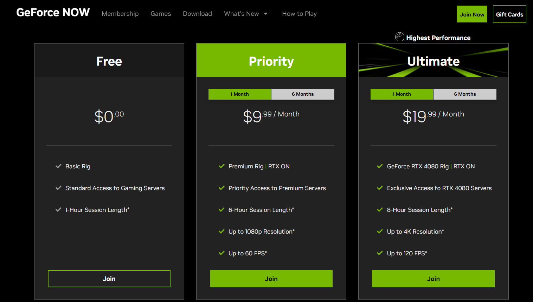Select 1 Month under Priority plan

(x=240, y=94)
